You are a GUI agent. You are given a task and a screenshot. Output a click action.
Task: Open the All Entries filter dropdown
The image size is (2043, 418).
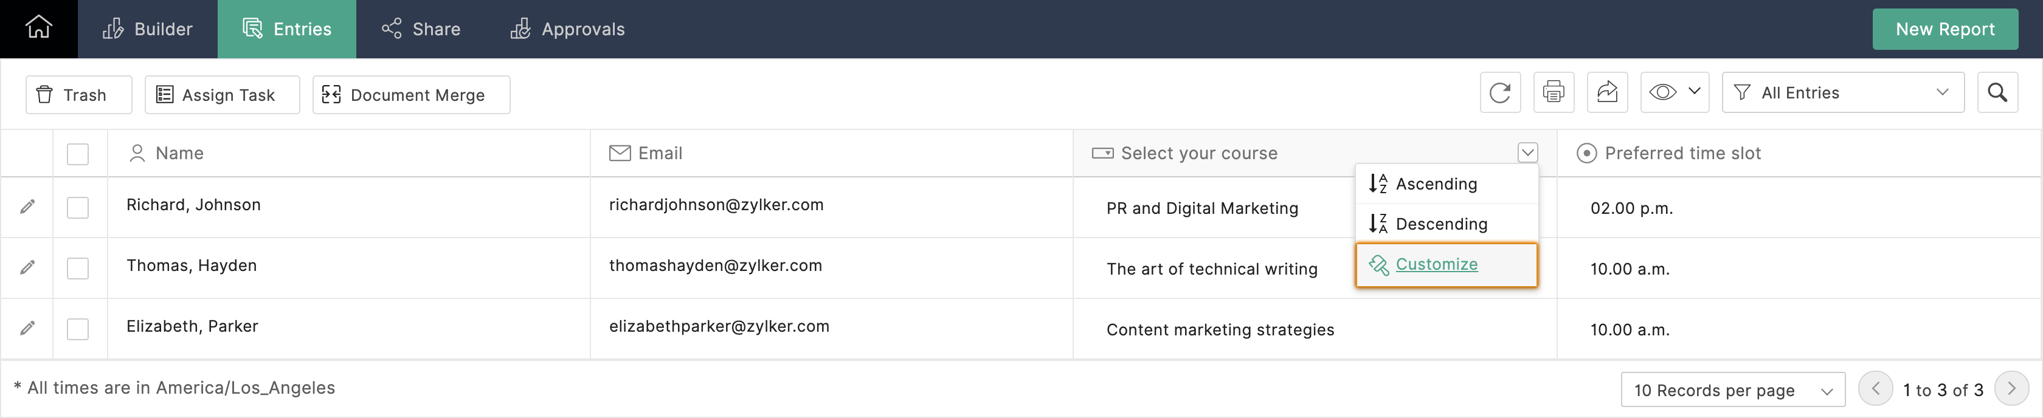tap(1842, 93)
